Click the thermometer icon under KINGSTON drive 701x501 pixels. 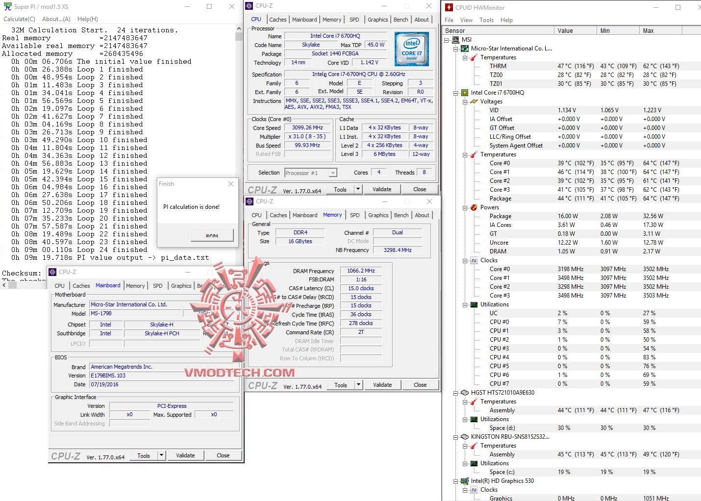click(x=474, y=446)
